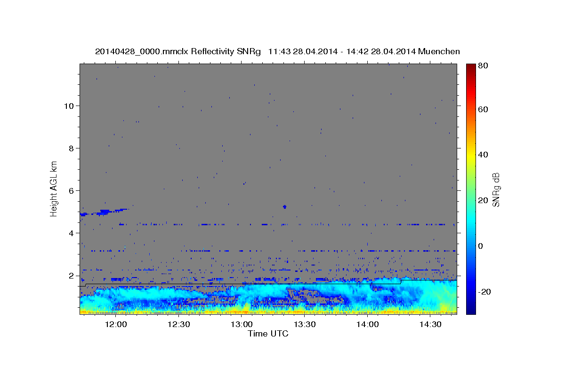Click the height tick label 6
Viewport: 565px width, 377px height.
click(71, 191)
